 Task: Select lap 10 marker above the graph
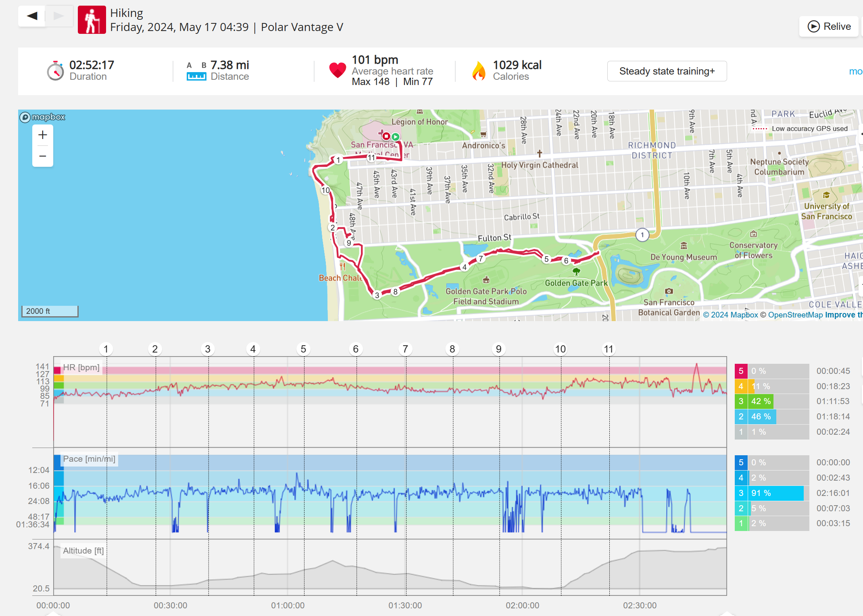tap(560, 349)
